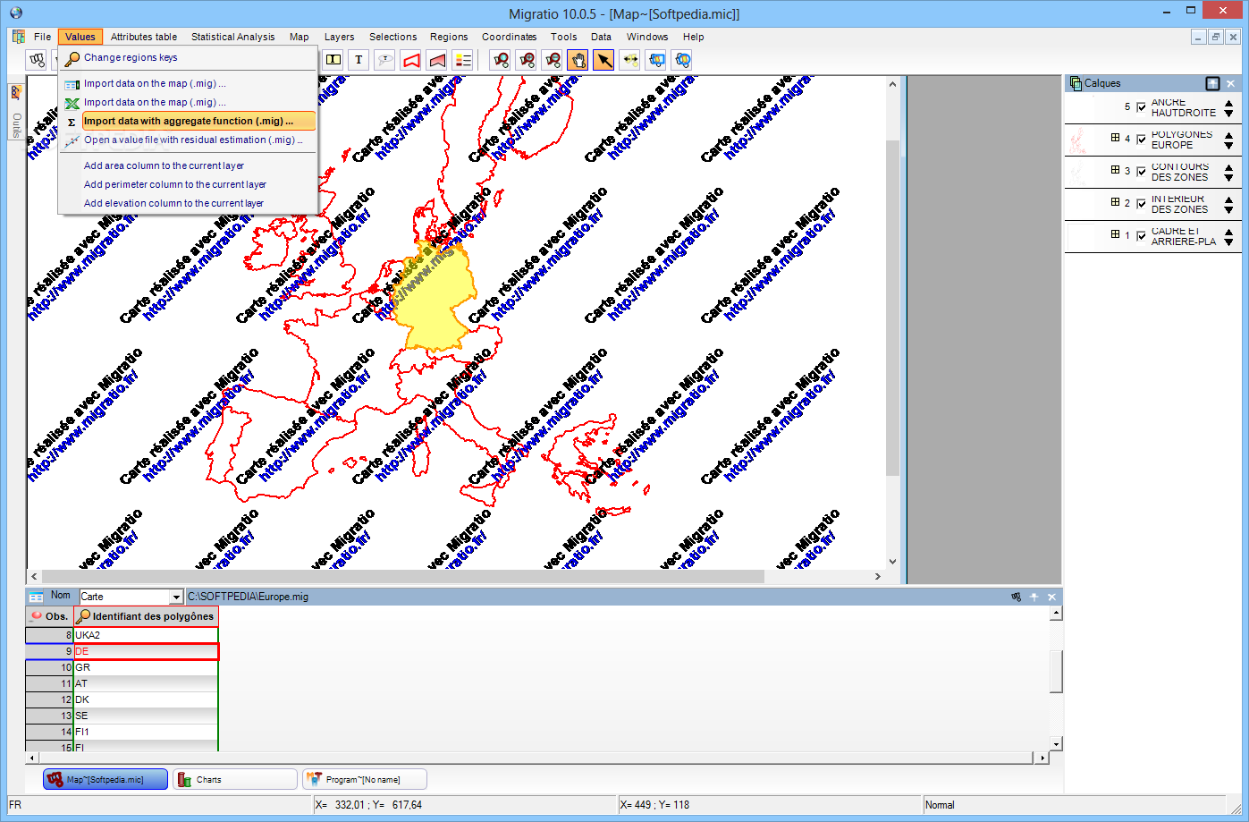
Task: Open the Statistical Analysis menu
Action: point(232,37)
